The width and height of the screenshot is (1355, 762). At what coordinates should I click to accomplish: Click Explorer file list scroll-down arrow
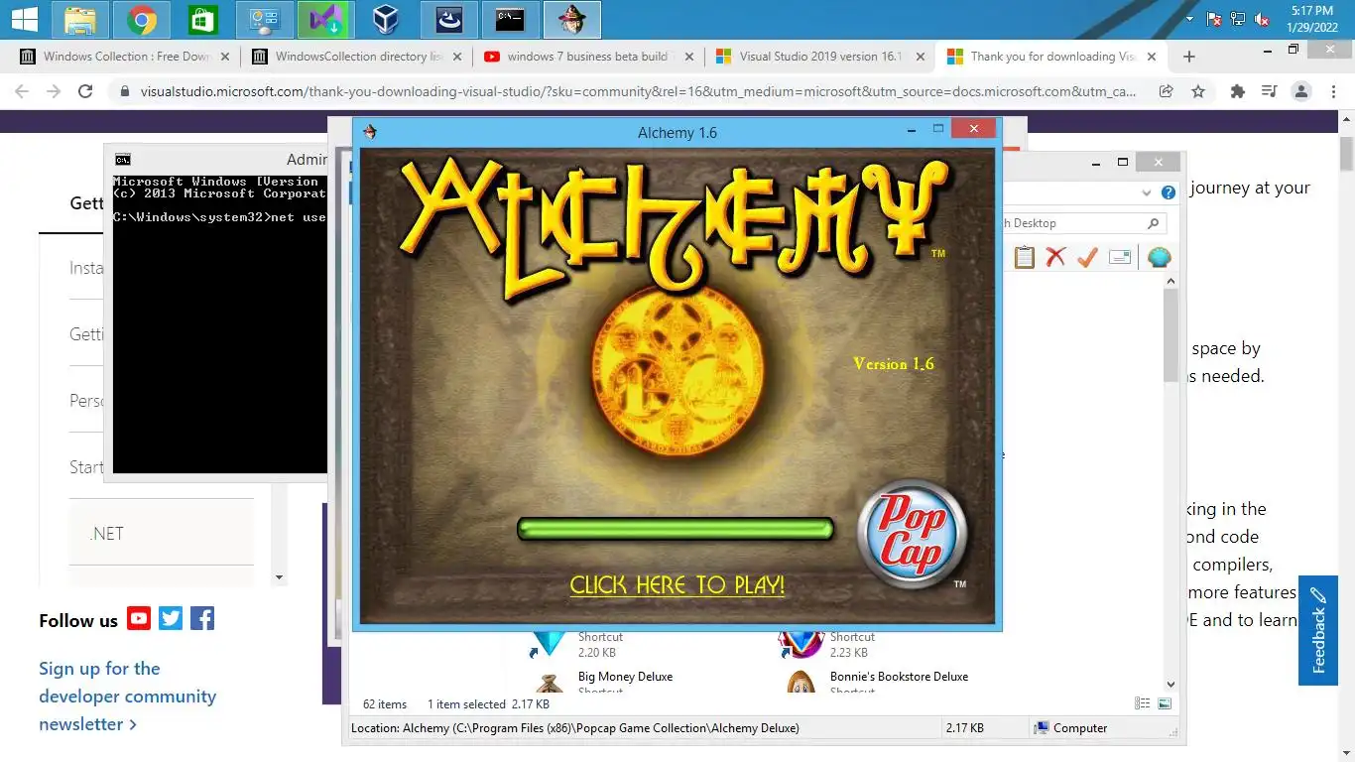tap(1170, 684)
